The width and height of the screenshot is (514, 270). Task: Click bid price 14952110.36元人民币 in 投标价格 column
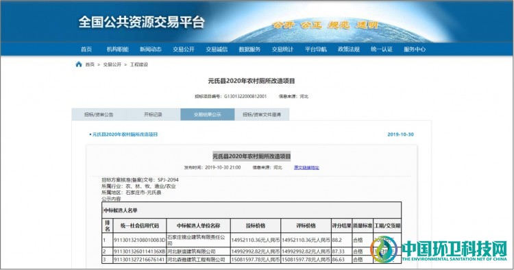pos(256,240)
